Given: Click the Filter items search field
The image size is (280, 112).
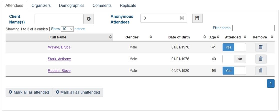Looking at the screenshot, I should point(253,28).
